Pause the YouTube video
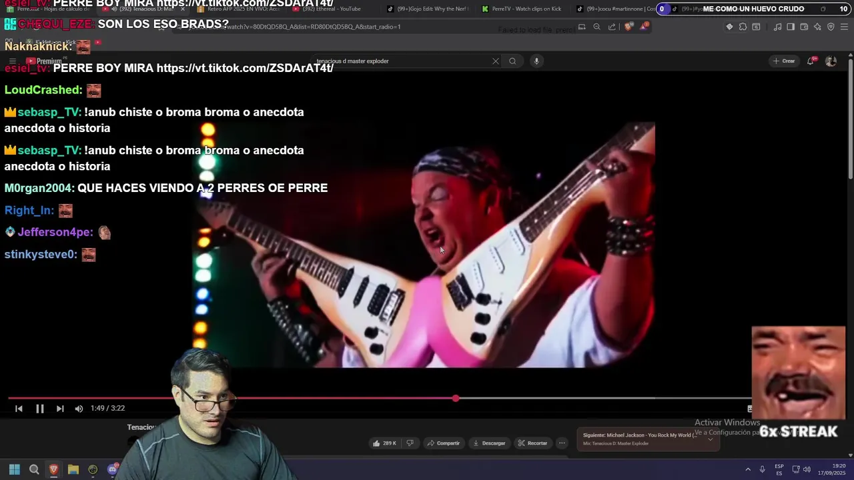The height and width of the screenshot is (480, 854). point(39,409)
